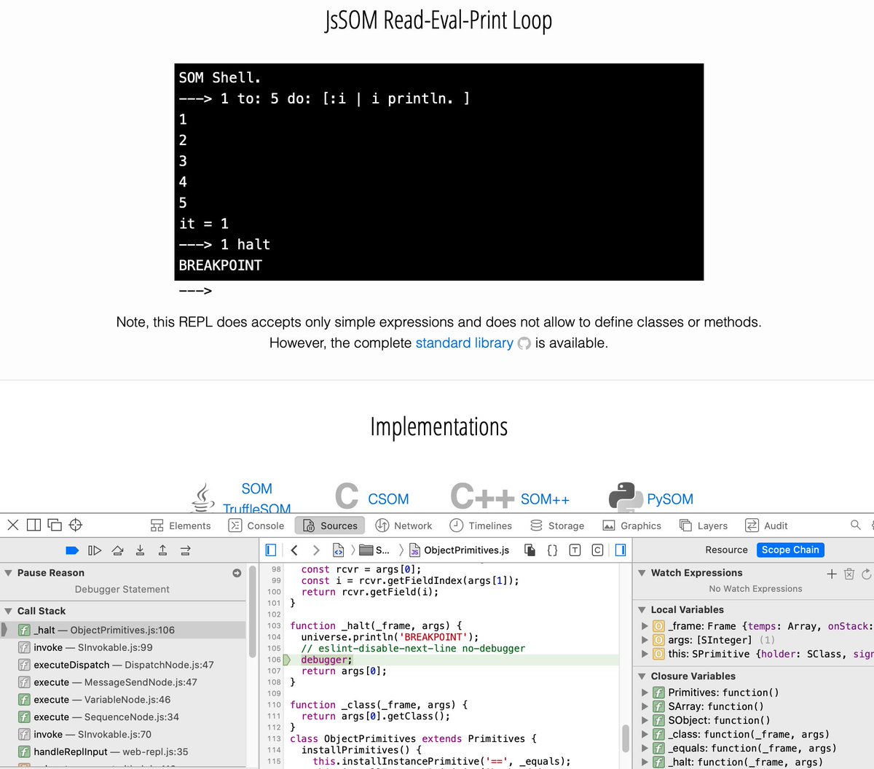Switch to the Network tab

pos(403,526)
